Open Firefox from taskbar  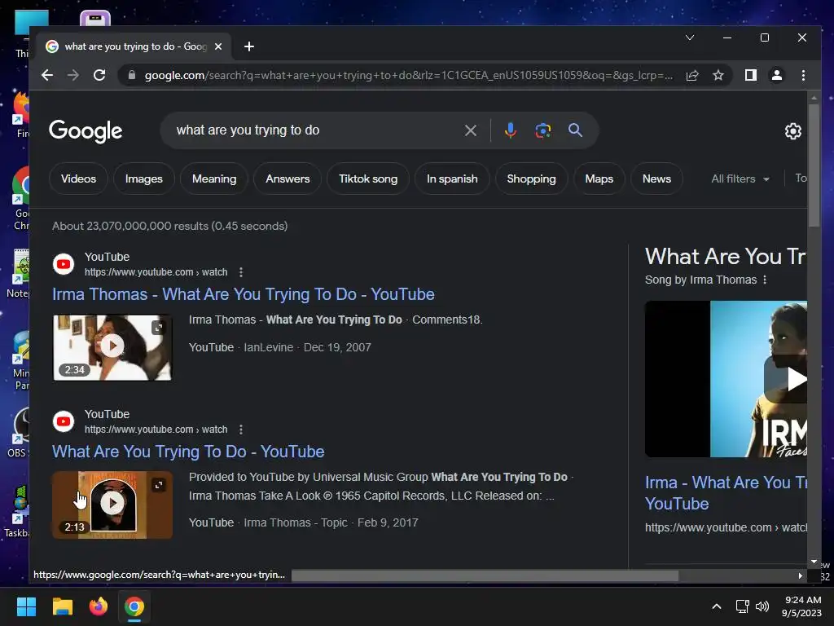99,606
